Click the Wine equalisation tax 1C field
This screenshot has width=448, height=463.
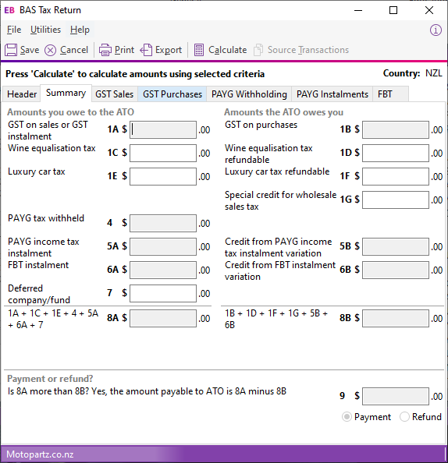[x=163, y=153]
